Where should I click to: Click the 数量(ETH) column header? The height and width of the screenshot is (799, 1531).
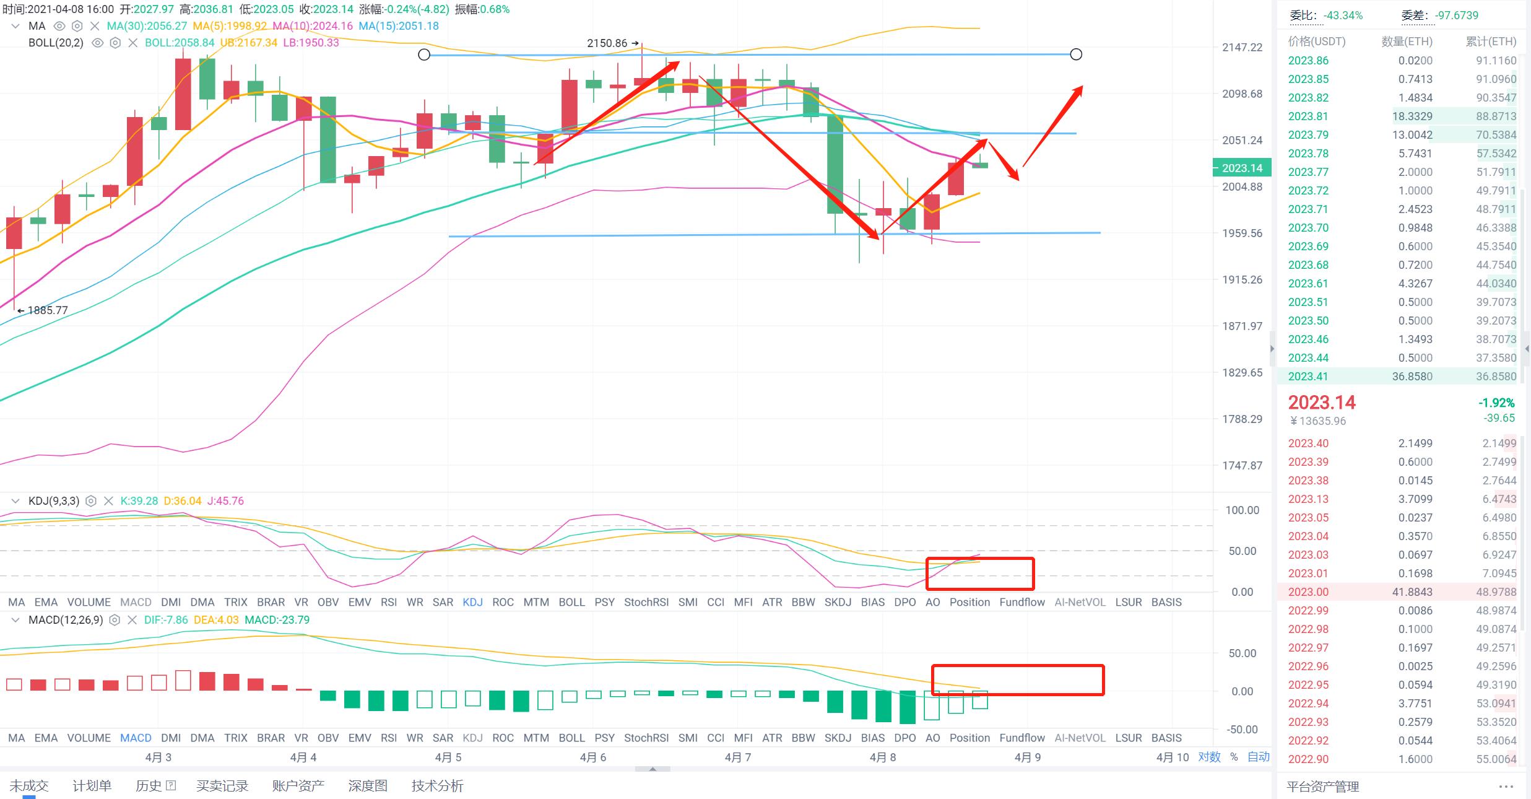1407,41
